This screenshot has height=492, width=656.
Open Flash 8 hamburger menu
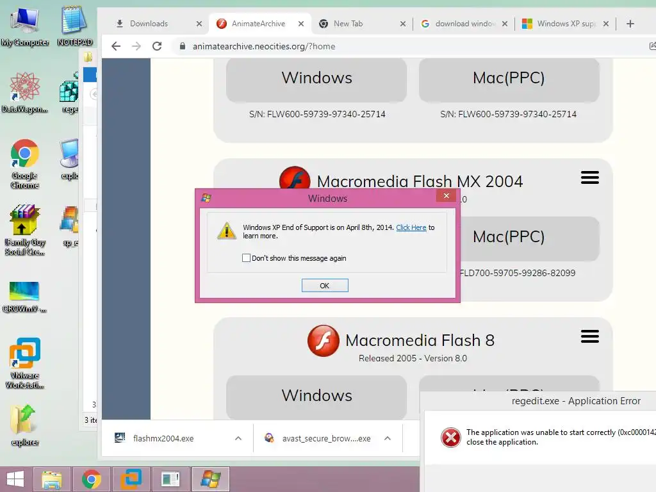(x=589, y=336)
